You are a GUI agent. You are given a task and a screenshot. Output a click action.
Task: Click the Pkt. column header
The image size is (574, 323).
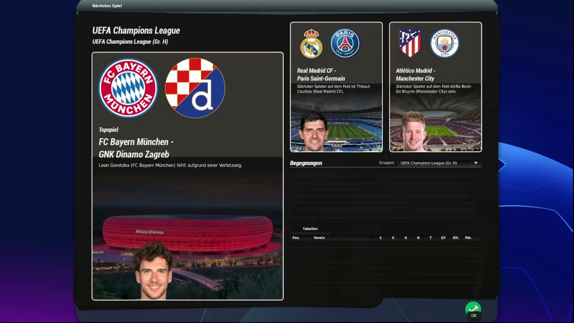click(468, 238)
